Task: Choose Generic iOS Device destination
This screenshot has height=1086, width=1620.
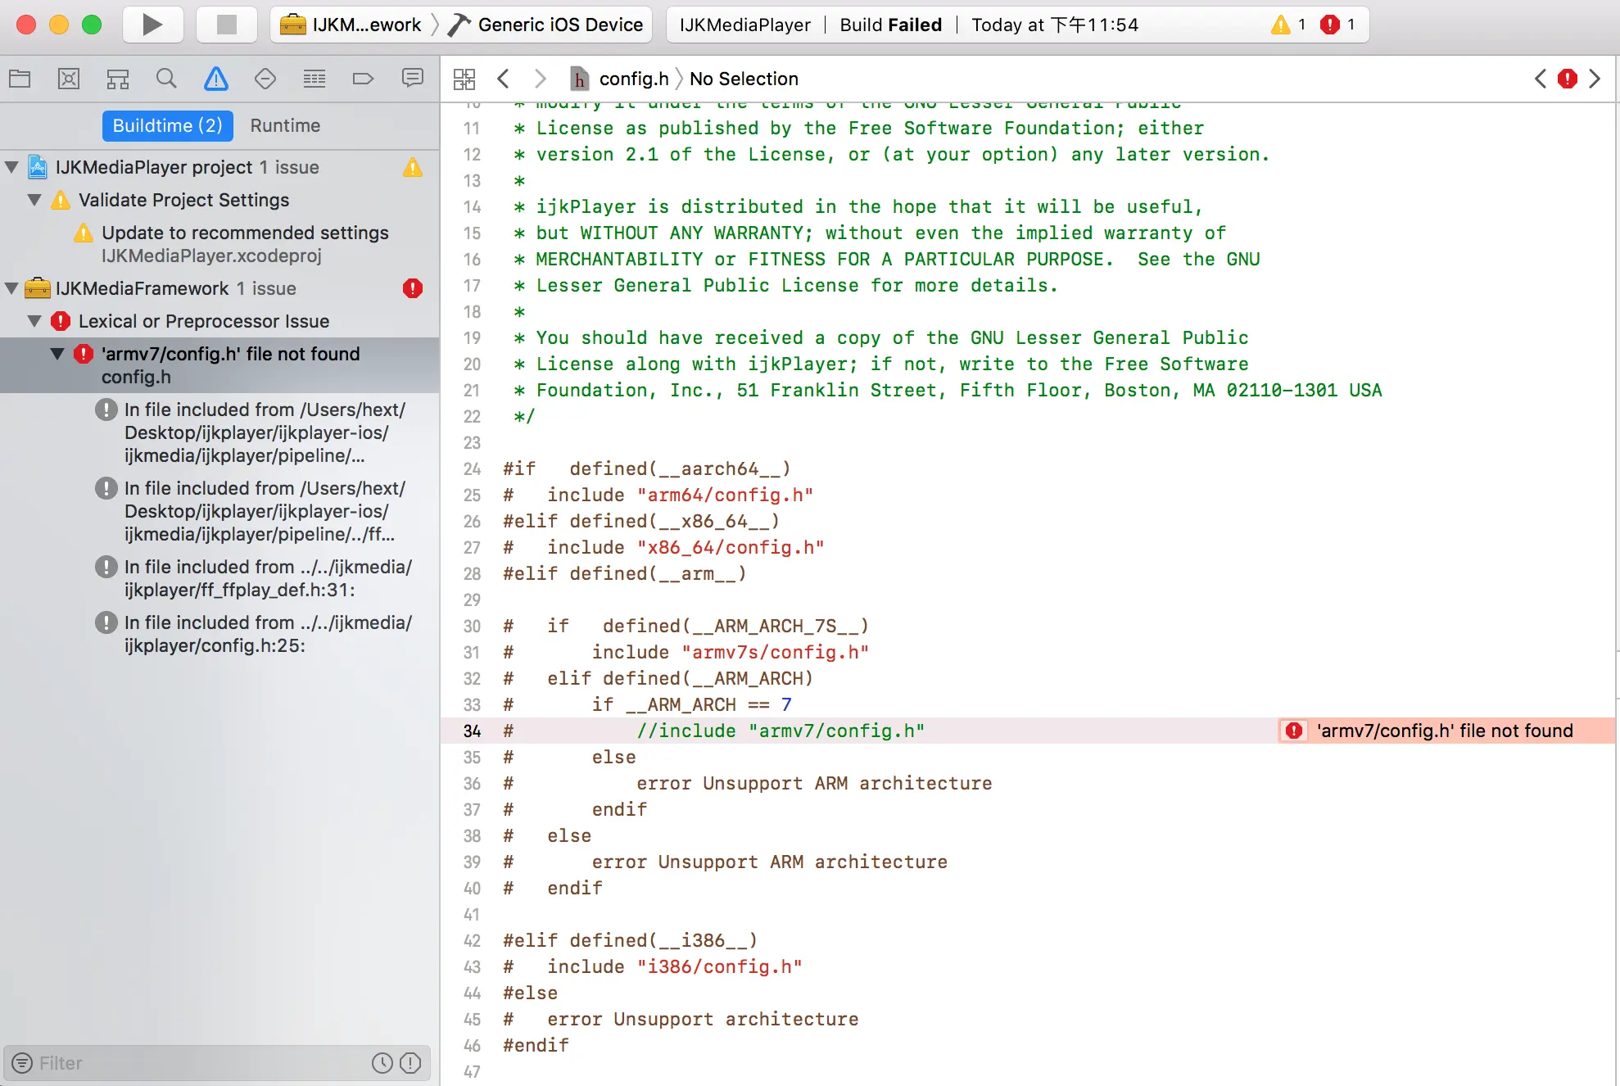Action: 559,25
